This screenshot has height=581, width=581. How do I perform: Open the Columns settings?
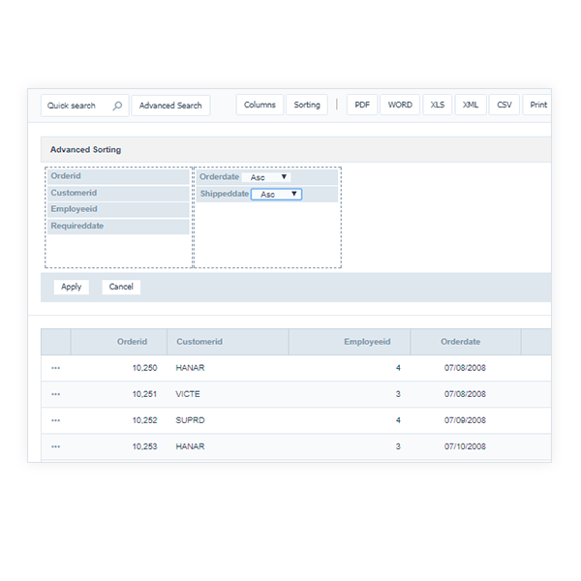click(260, 105)
